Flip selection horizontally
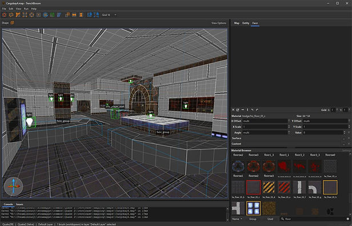The image size is (352, 226). tap(74, 15)
